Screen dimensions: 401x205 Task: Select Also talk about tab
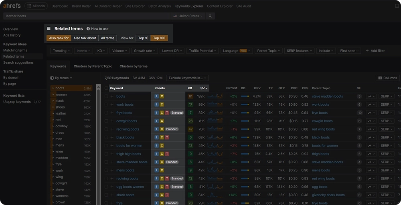point(85,38)
